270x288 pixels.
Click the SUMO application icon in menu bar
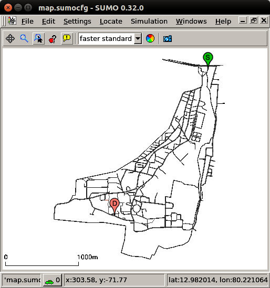(12, 20)
